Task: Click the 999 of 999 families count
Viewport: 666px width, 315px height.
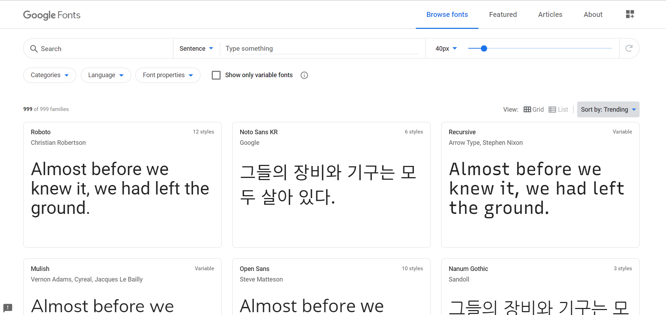Action: coord(46,109)
